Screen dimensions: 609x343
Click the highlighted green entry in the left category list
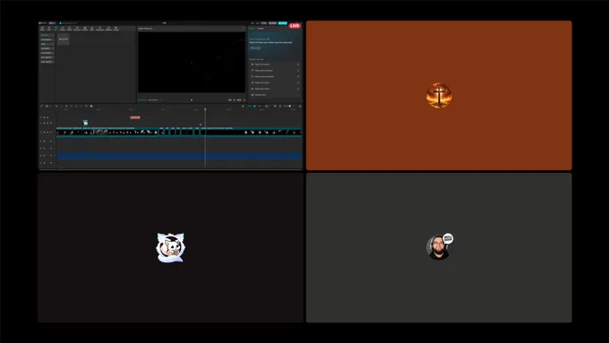47,35
